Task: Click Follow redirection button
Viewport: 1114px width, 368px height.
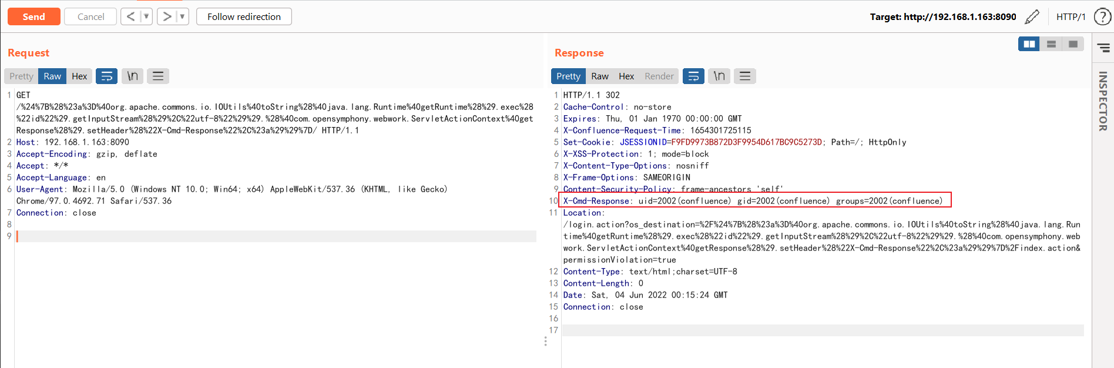Action: pyautogui.click(x=244, y=16)
